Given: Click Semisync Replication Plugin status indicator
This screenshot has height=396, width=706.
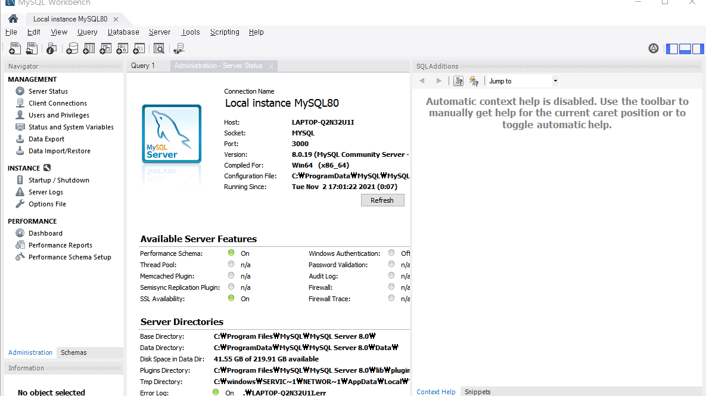Looking at the screenshot, I should [x=231, y=286].
